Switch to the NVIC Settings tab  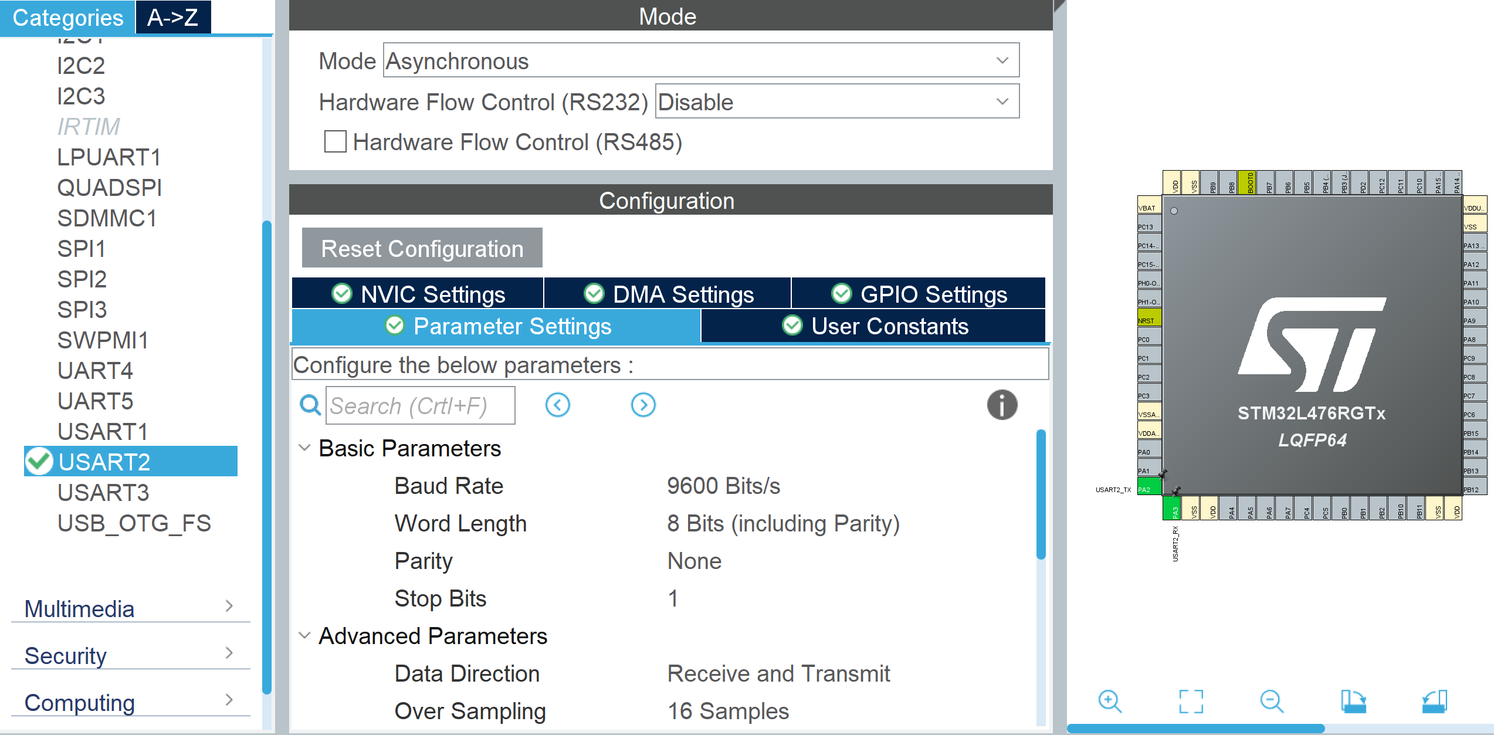click(x=418, y=294)
